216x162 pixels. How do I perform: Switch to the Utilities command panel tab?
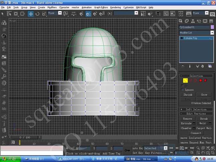[x=211, y=21]
